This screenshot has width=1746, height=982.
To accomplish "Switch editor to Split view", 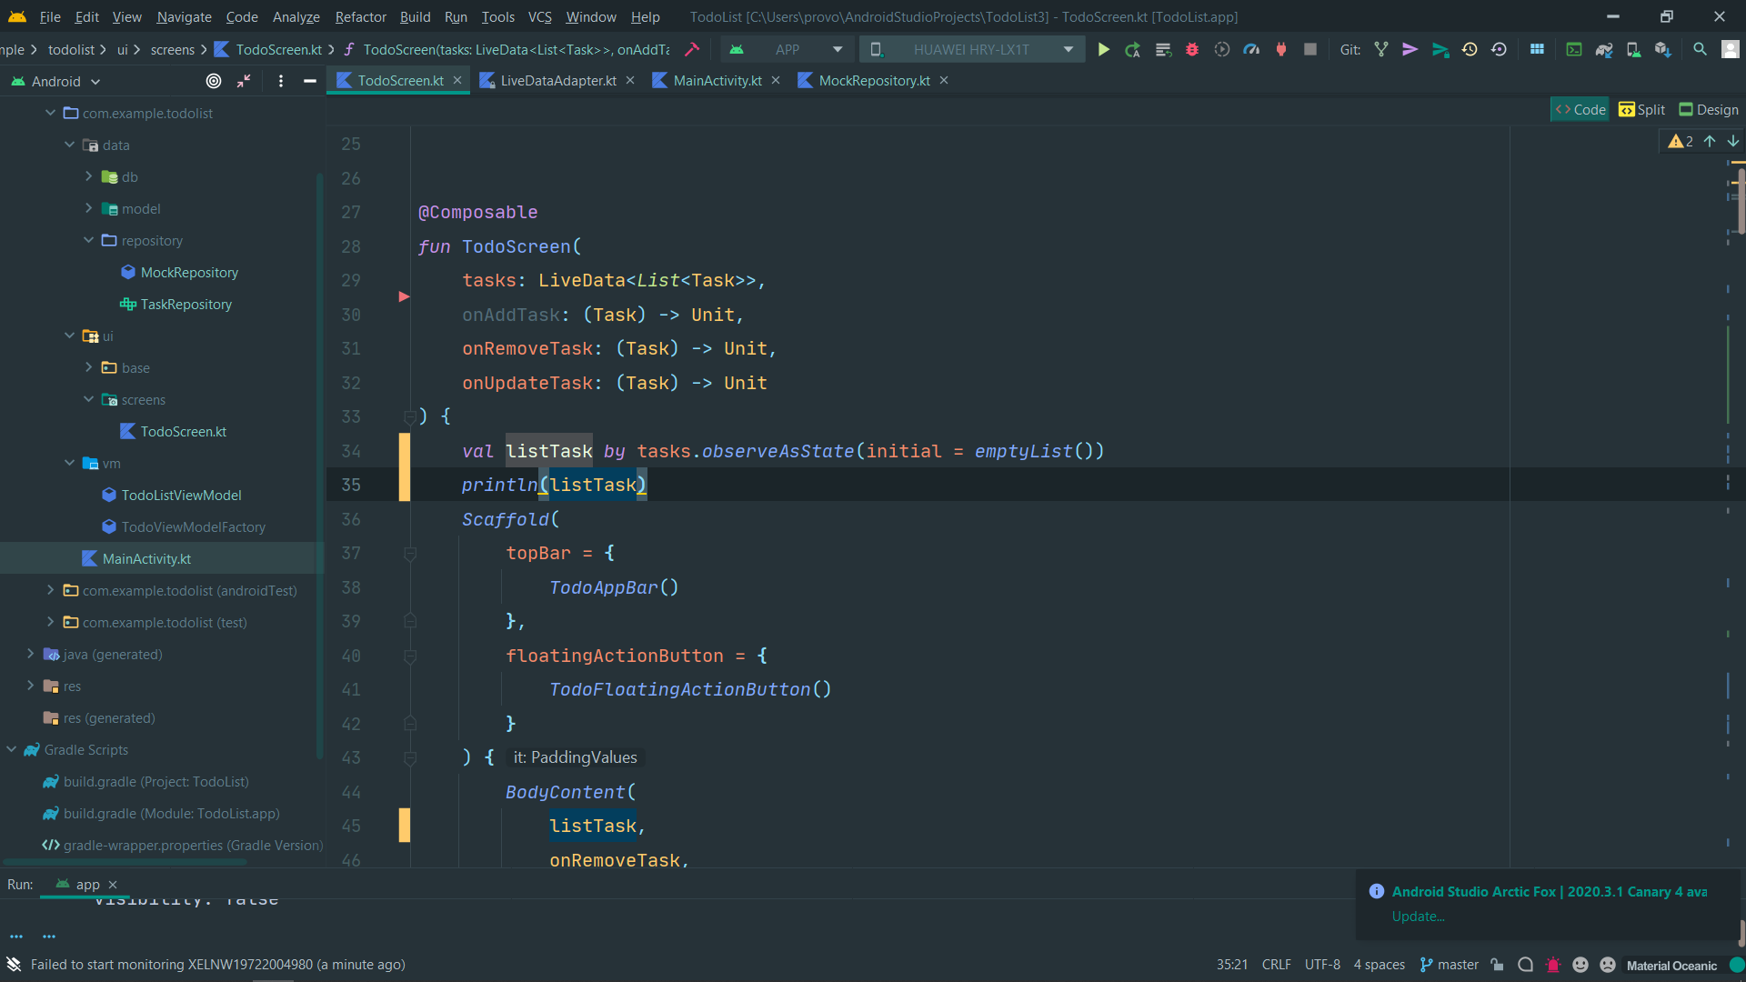I will coord(1642,109).
